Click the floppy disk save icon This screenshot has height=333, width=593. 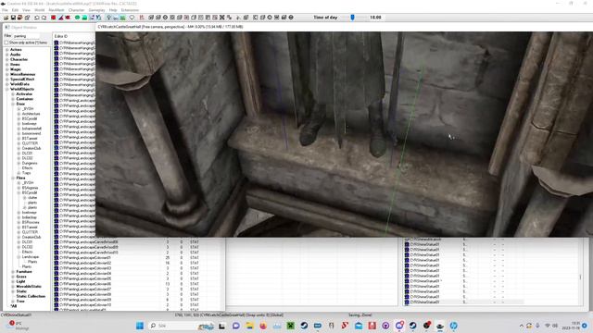[x=13, y=18]
